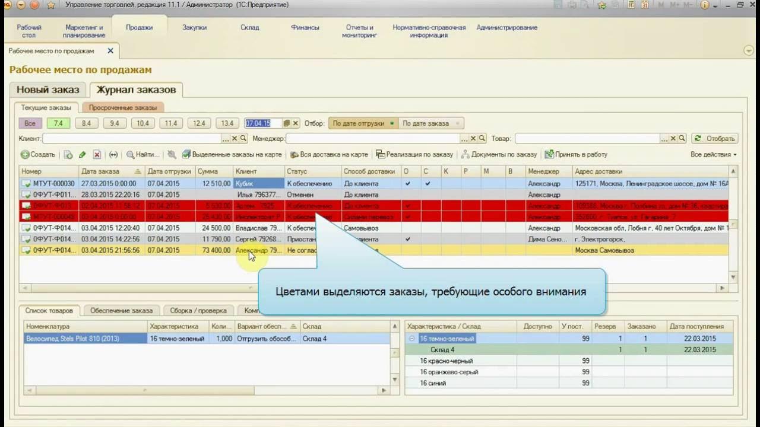Viewport: 760px width, 427px height.
Task: Show Выделенные заказы на карте
Action: [x=232, y=154]
